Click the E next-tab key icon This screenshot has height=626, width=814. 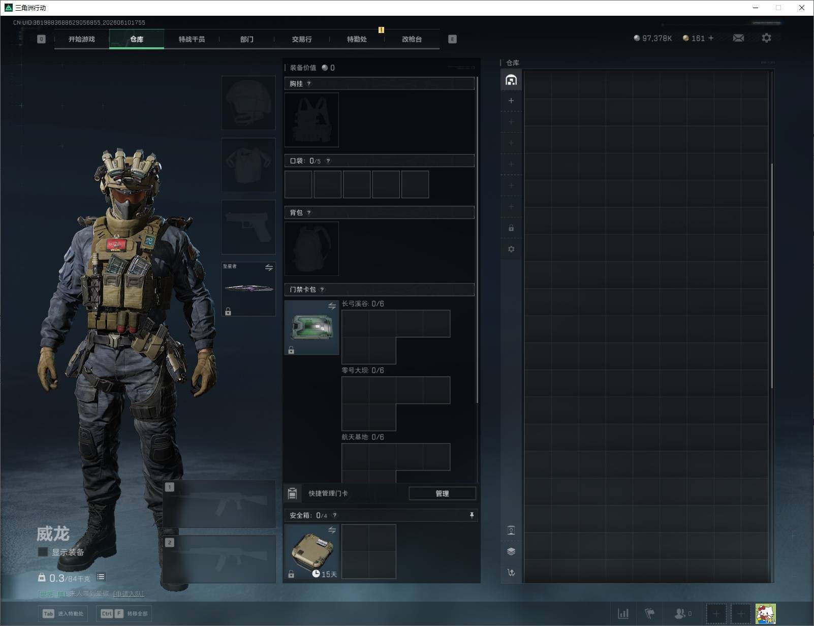pyautogui.click(x=452, y=39)
